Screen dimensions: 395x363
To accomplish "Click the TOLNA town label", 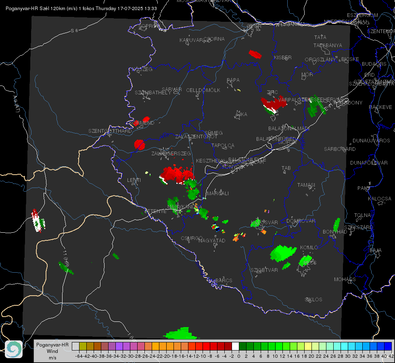I will [362, 215].
